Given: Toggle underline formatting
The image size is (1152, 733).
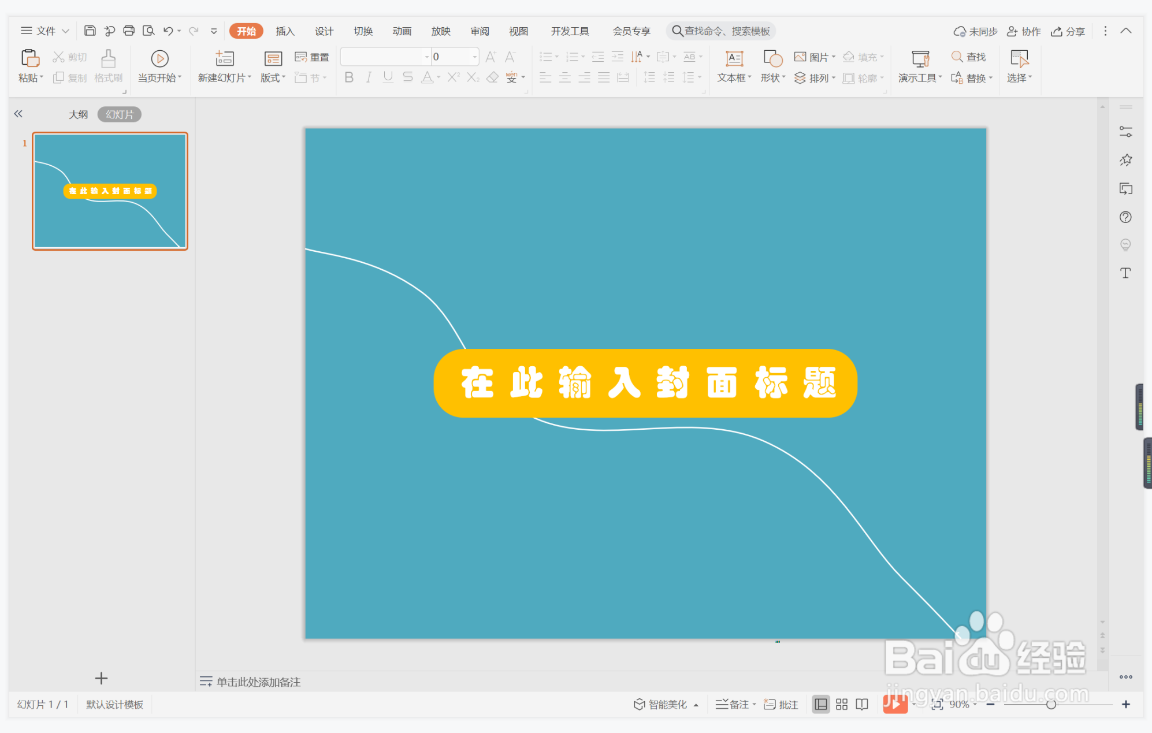Looking at the screenshot, I should [387, 77].
